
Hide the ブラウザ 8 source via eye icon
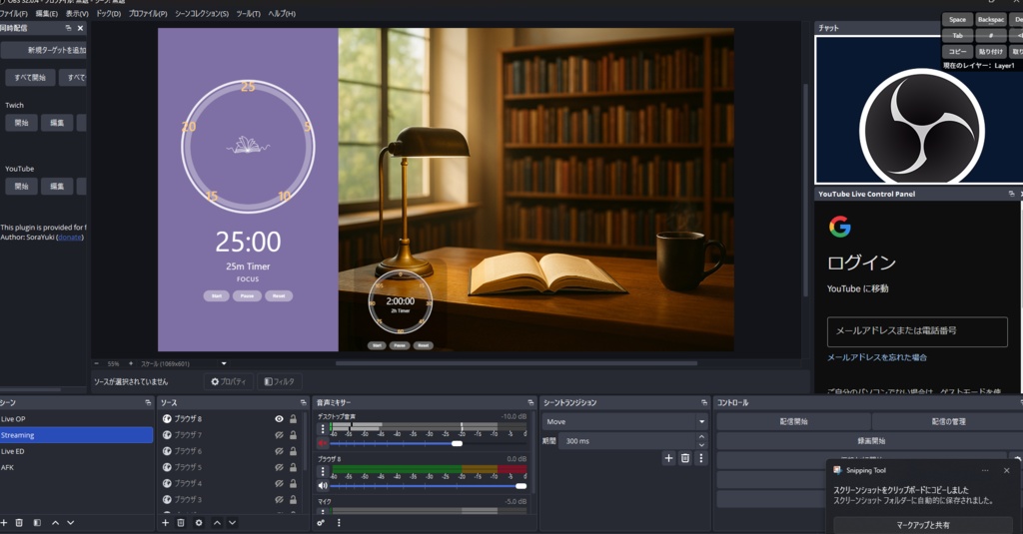tap(280, 419)
